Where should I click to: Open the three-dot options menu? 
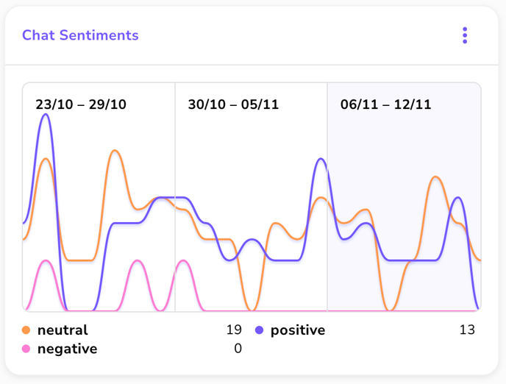pyautogui.click(x=465, y=35)
